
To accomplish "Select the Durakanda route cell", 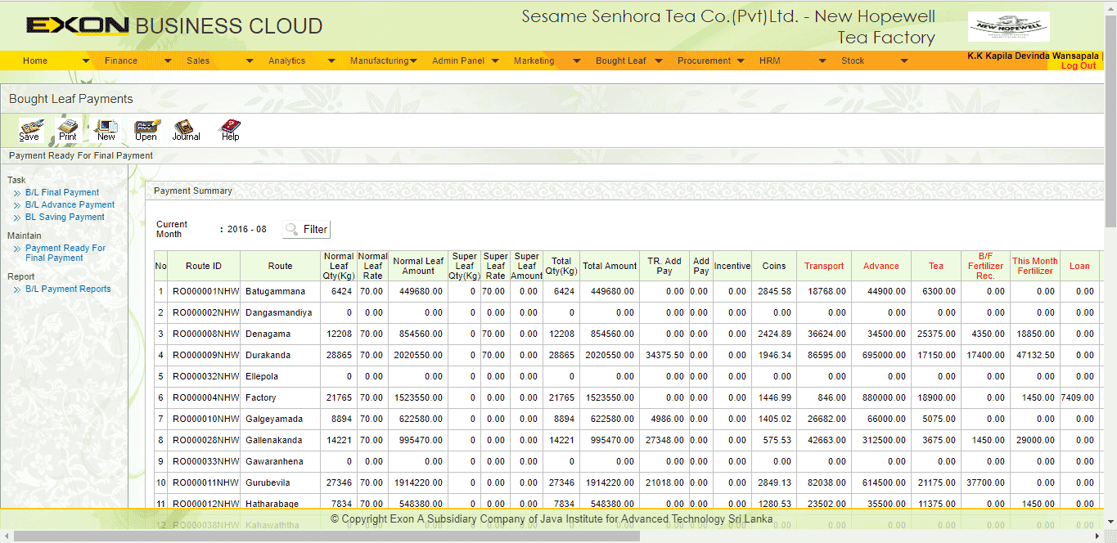I will (281, 356).
